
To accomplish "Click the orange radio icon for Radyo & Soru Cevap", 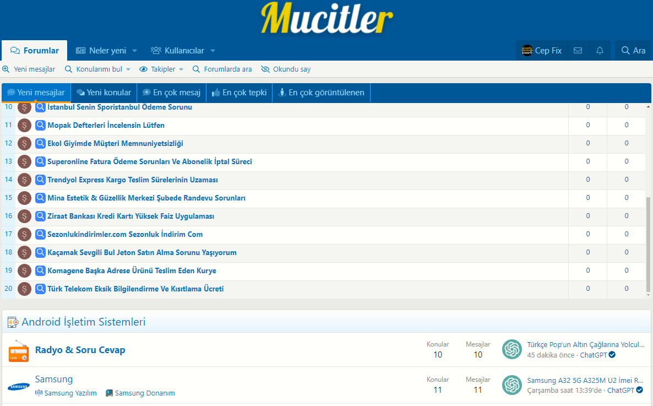I will pos(19,350).
